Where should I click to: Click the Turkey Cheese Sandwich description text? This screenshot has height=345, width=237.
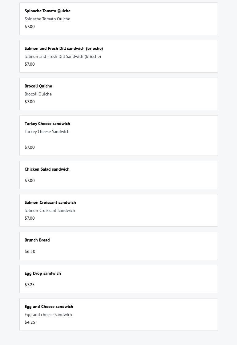(x=47, y=132)
